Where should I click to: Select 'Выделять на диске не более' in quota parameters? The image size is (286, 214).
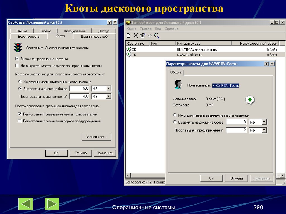[x=175, y=122]
